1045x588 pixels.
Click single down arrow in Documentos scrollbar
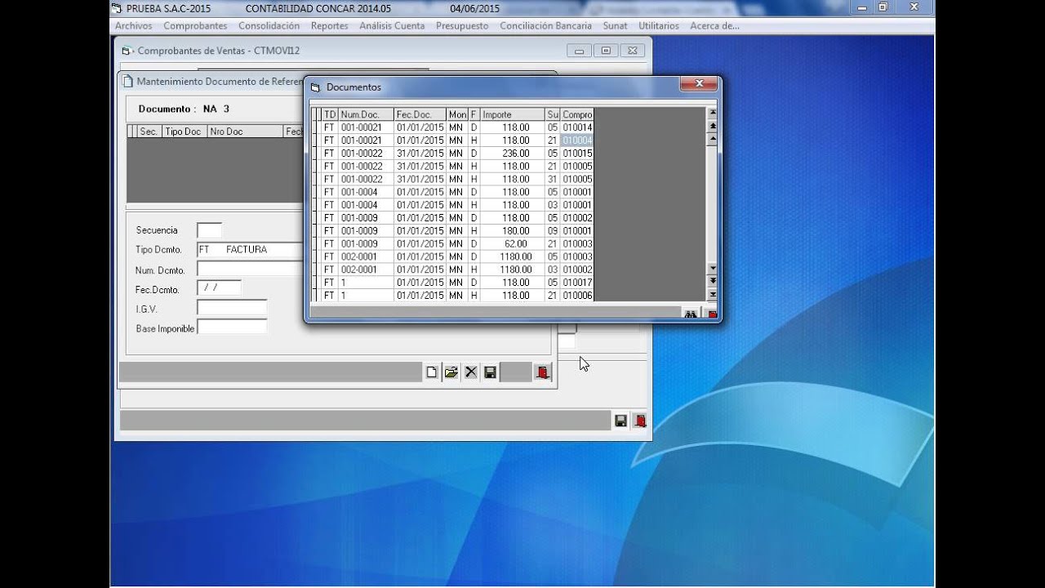[x=712, y=268]
